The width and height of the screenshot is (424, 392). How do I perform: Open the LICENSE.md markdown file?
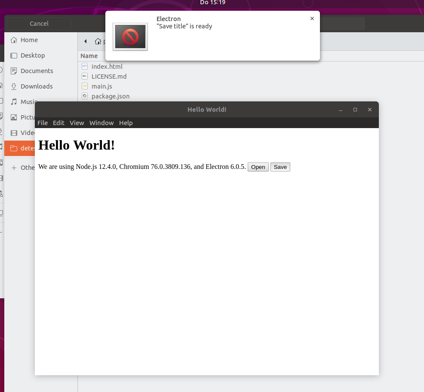tap(109, 76)
